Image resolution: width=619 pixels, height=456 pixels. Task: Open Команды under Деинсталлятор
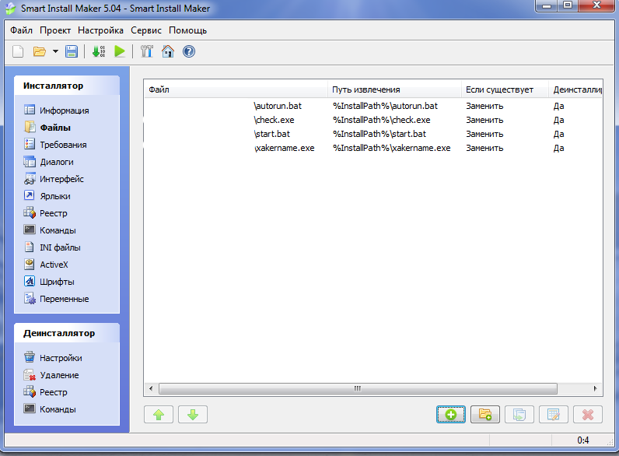(x=58, y=409)
